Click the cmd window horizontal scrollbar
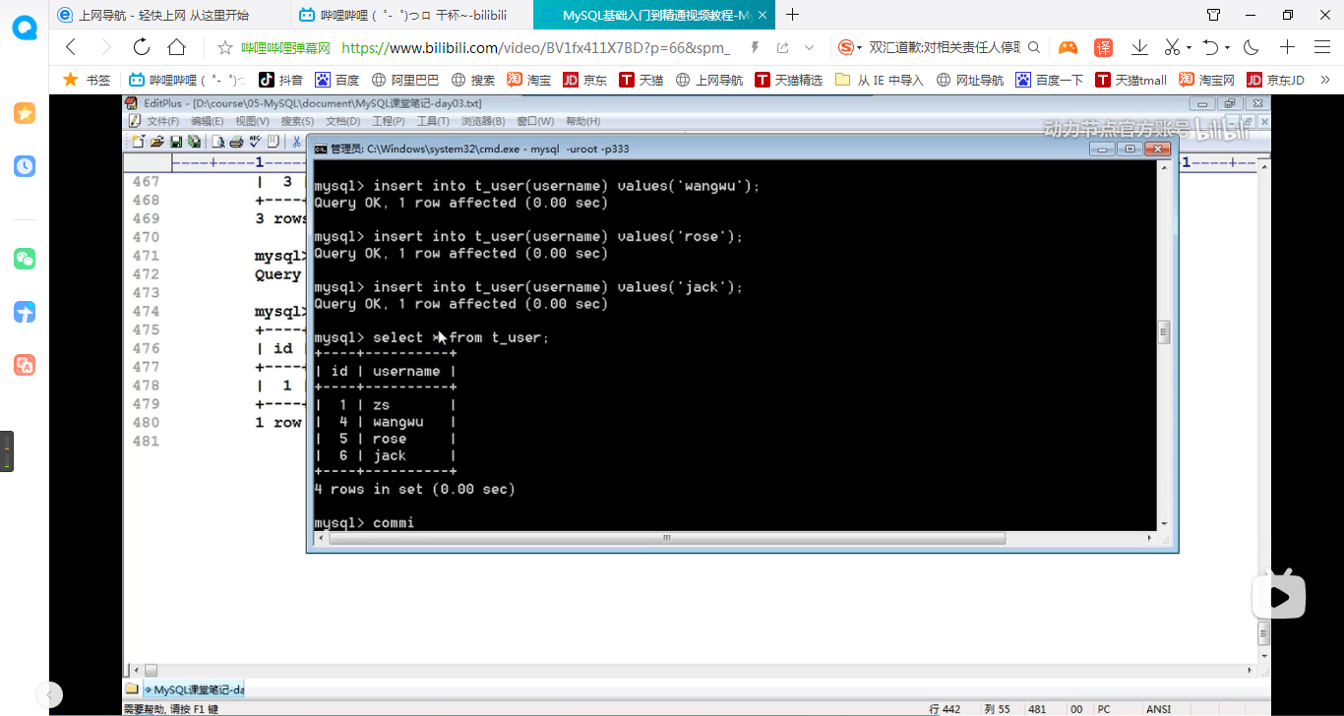This screenshot has height=716, width=1344. click(x=666, y=538)
